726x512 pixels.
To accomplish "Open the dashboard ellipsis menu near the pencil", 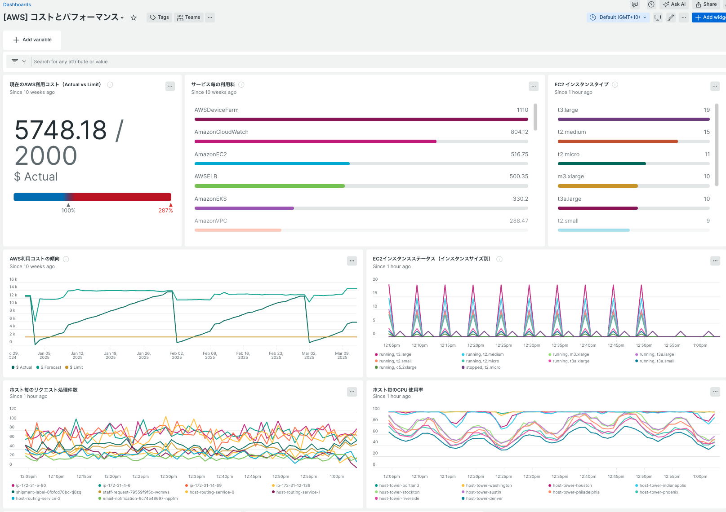I will click(x=684, y=18).
